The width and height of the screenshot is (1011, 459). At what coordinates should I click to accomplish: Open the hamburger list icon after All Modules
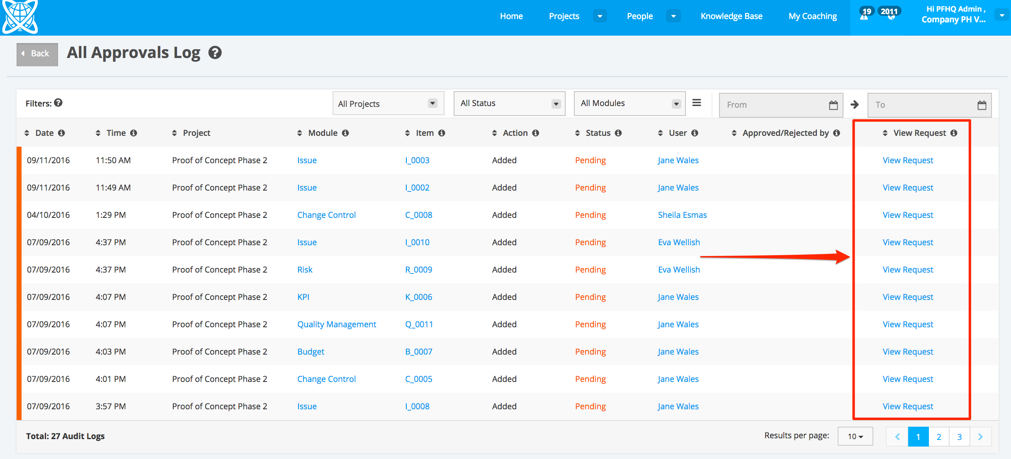click(x=697, y=103)
